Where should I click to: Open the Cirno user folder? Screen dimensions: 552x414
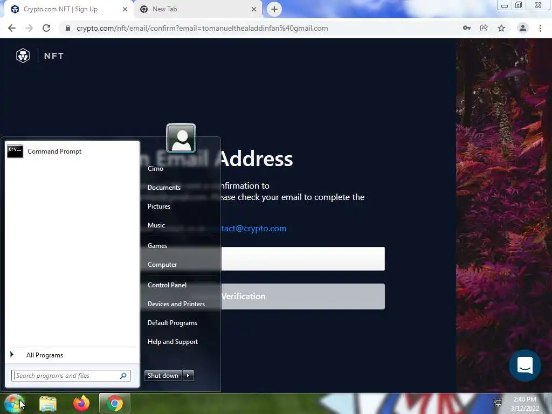(156, 169)
